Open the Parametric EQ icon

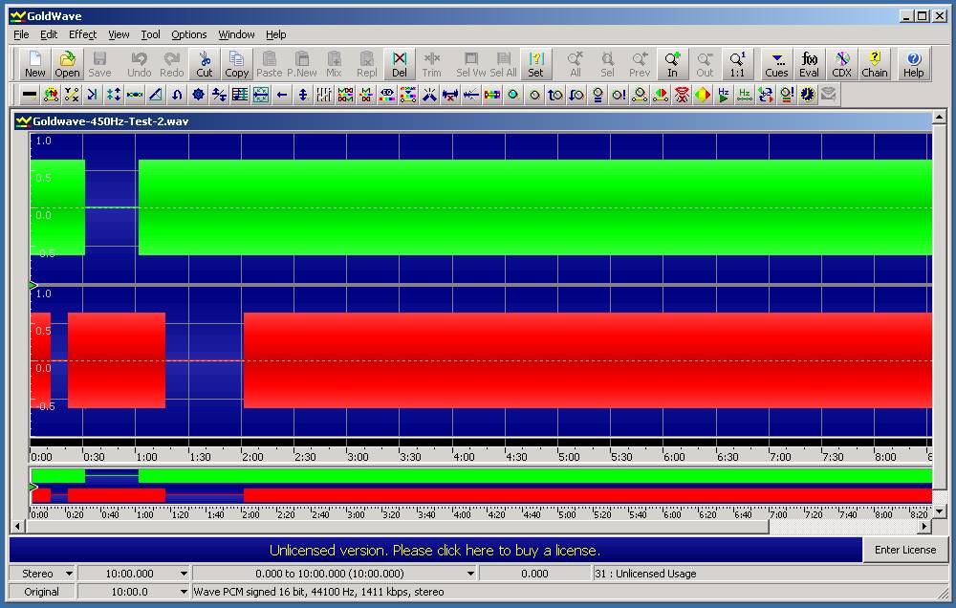coord(387,95)
